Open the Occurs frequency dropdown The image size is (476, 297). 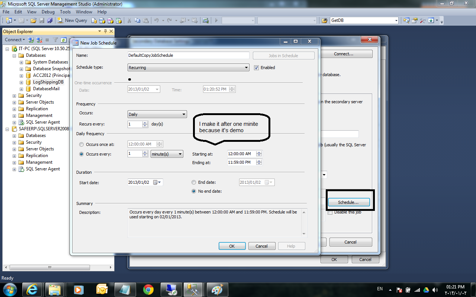pyautogui.click(x=157, y=114)
